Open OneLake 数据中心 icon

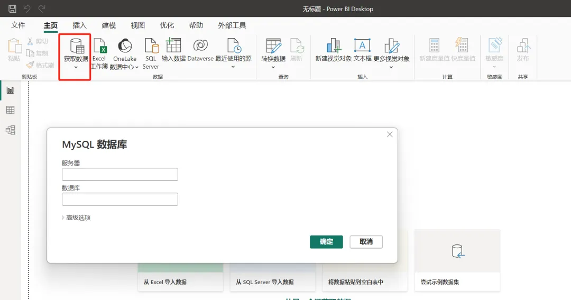point(125,46)
